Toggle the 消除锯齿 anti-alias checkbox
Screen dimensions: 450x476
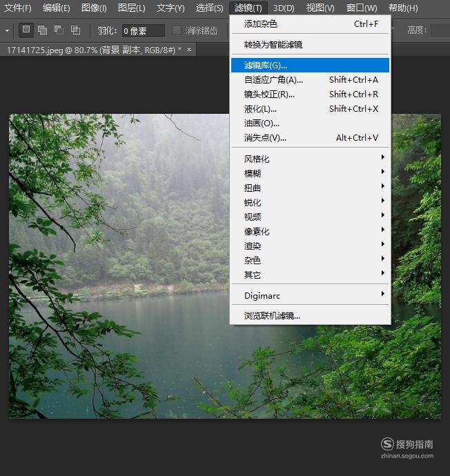coord(177,30)
